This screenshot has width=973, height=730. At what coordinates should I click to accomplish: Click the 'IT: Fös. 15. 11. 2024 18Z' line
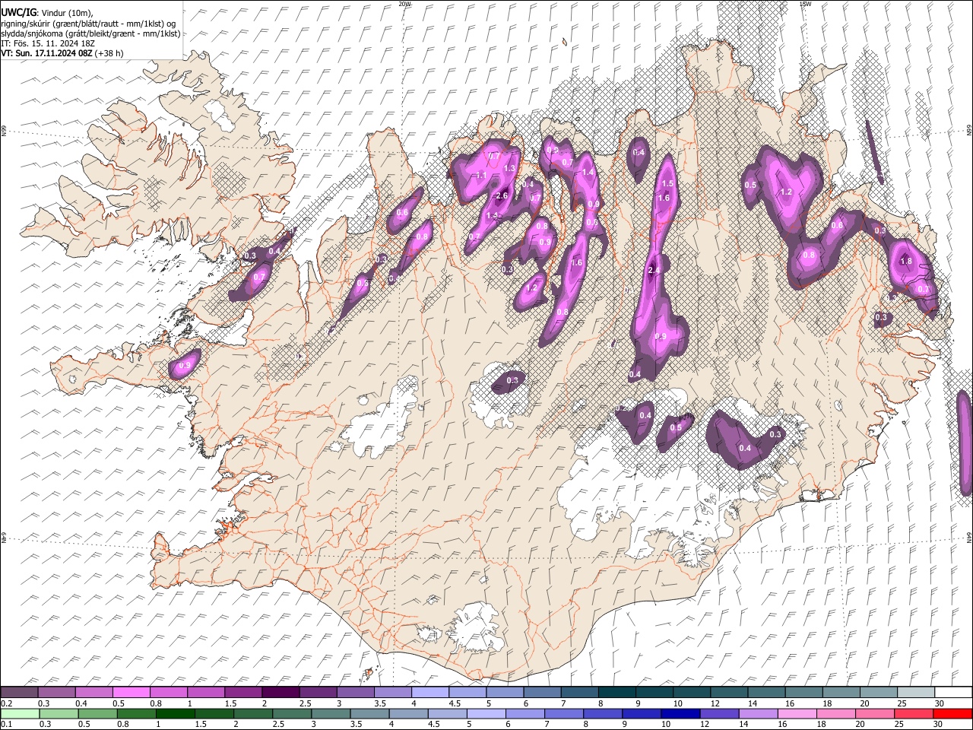click(48, 43)
